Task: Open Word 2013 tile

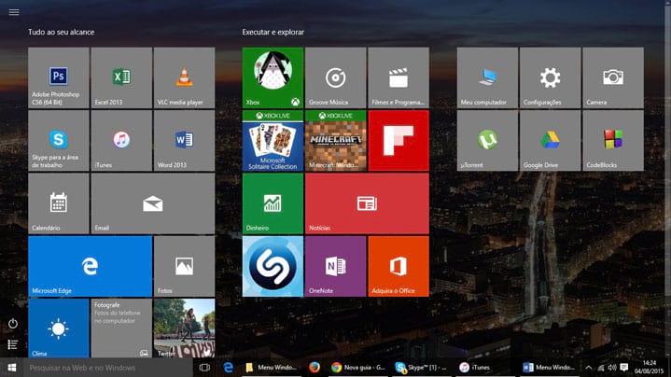Action: coord(185,140)
